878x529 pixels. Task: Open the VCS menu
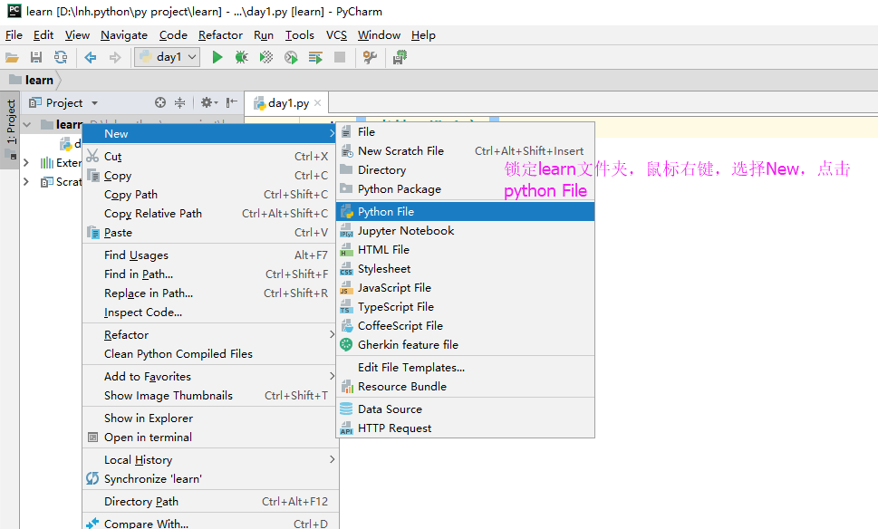pos(336,35)
